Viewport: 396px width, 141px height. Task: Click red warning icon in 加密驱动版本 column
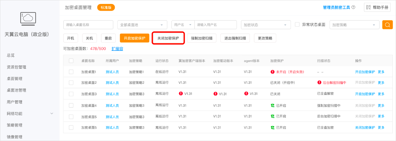(x=215, y=94)
